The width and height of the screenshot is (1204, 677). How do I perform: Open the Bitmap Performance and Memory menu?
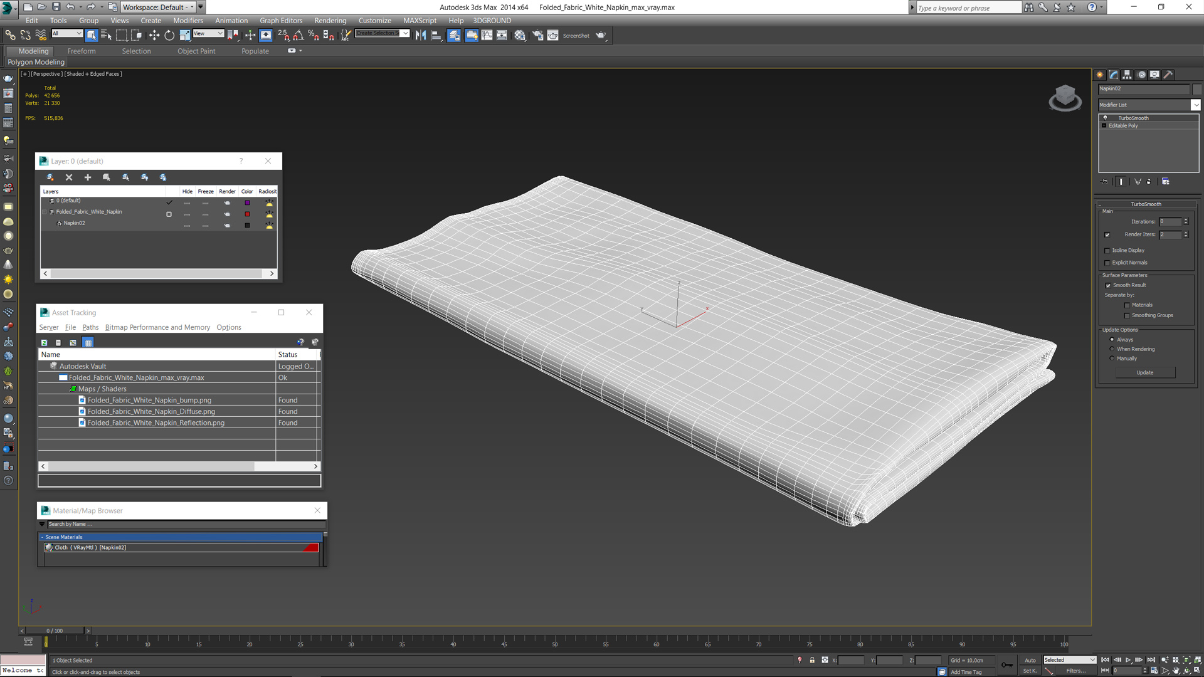[157, 327]
